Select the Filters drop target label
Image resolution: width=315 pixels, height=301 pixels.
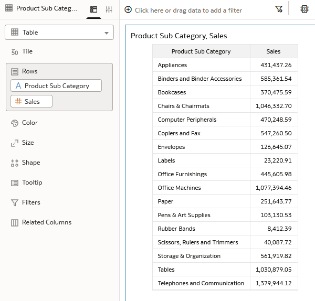[x=31, y=202]
